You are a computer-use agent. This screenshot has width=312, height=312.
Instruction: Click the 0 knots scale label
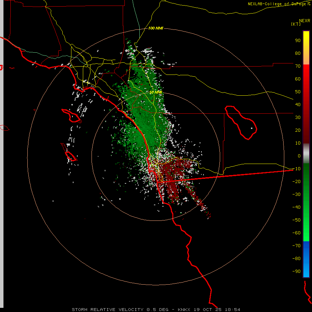(299, 156)
